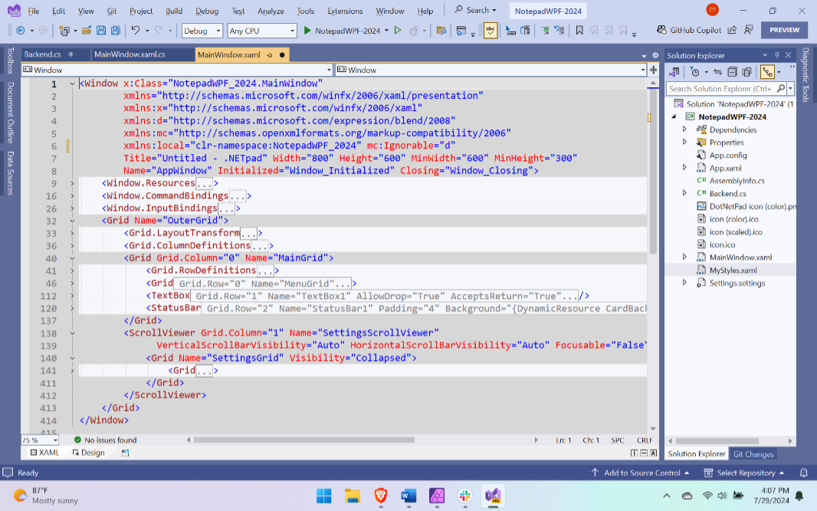Toggle the highlighted Preview Selected Items button

point(767,72)
